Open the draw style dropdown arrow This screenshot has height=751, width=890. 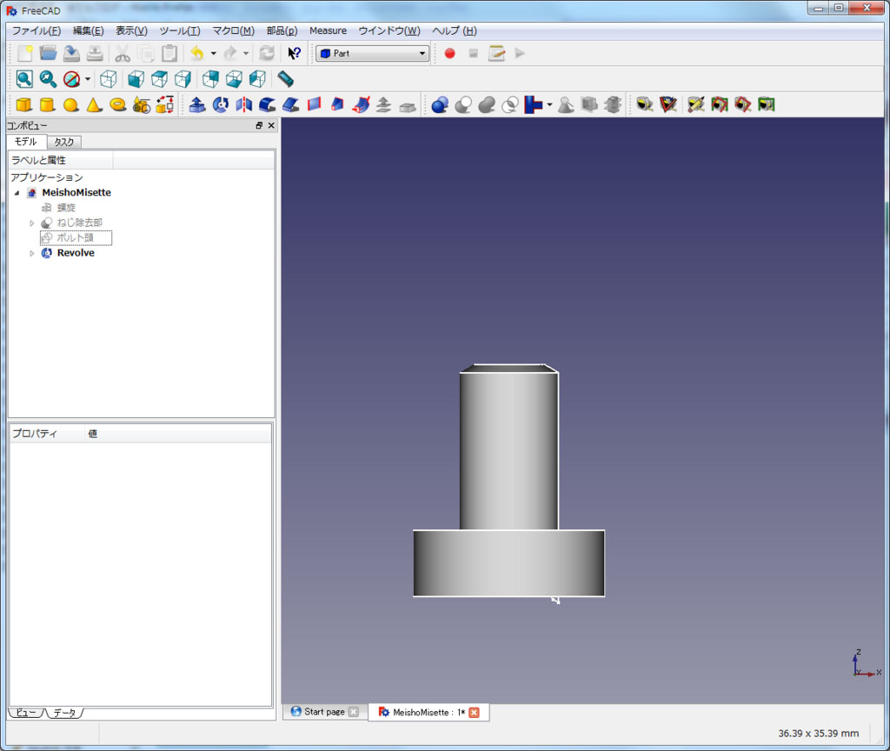(88, 79)
